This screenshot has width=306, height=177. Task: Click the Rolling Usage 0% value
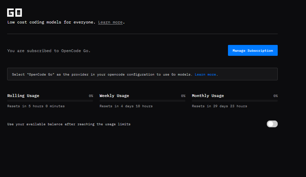pos(91,96)
